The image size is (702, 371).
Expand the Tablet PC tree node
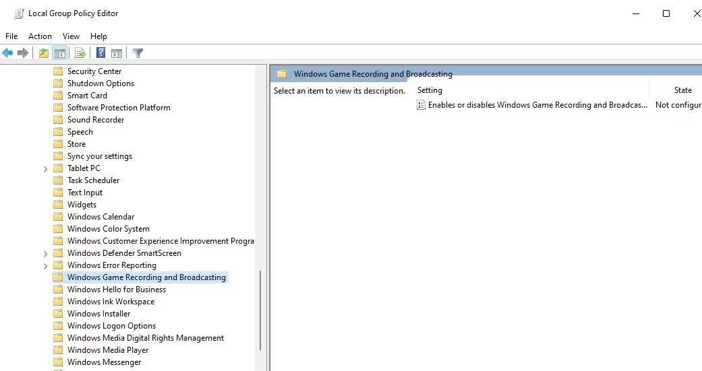[45, 168]
